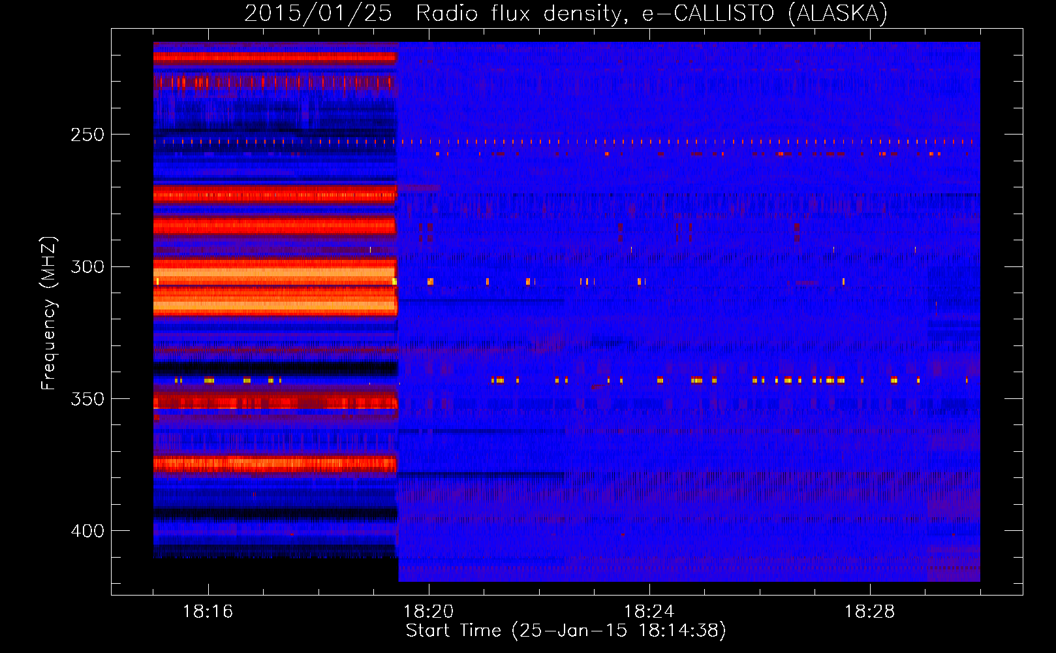Click the 250 frequency tick label
Viewport: 1056px width, 653px height.
[87, 135]
